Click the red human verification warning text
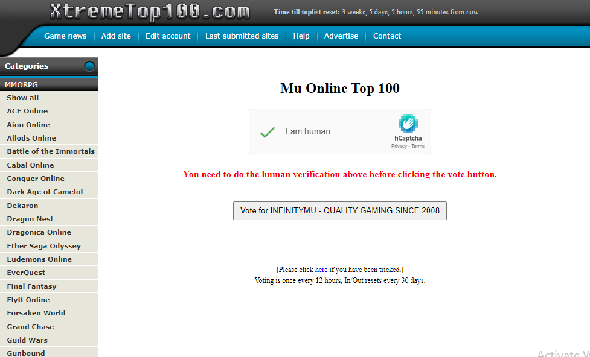 coord(340,174)
